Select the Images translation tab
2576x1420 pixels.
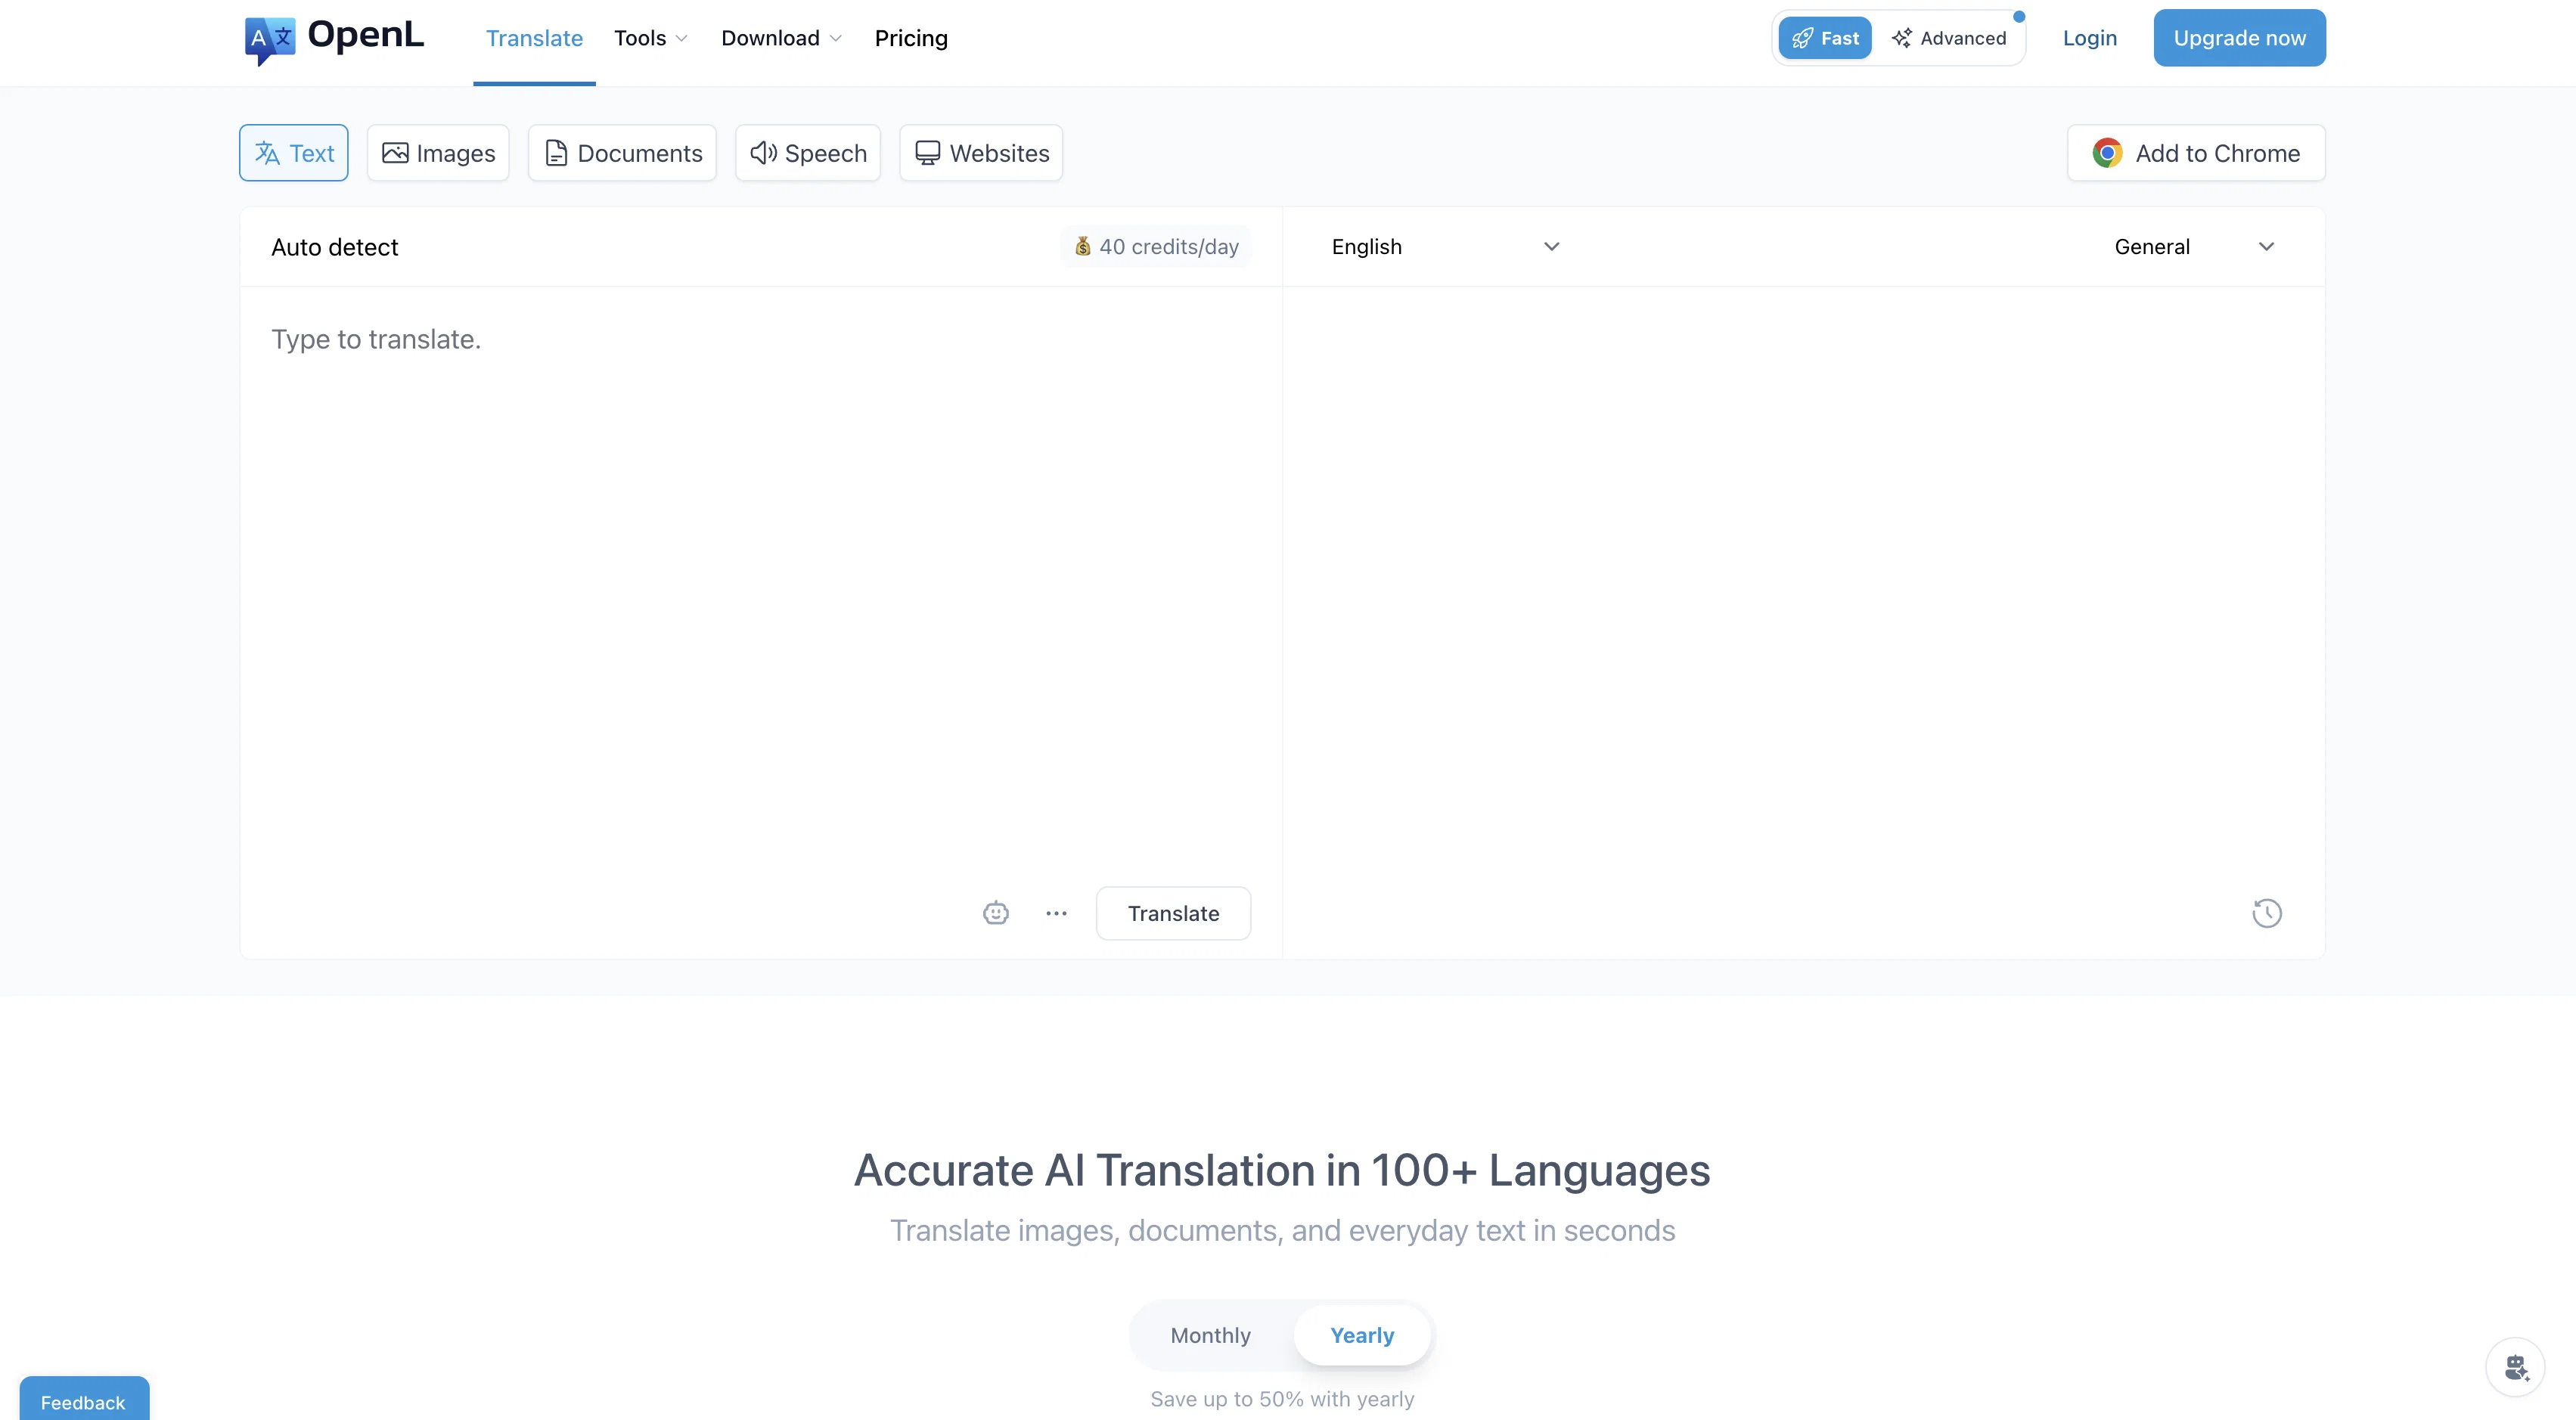click(438, 153)
